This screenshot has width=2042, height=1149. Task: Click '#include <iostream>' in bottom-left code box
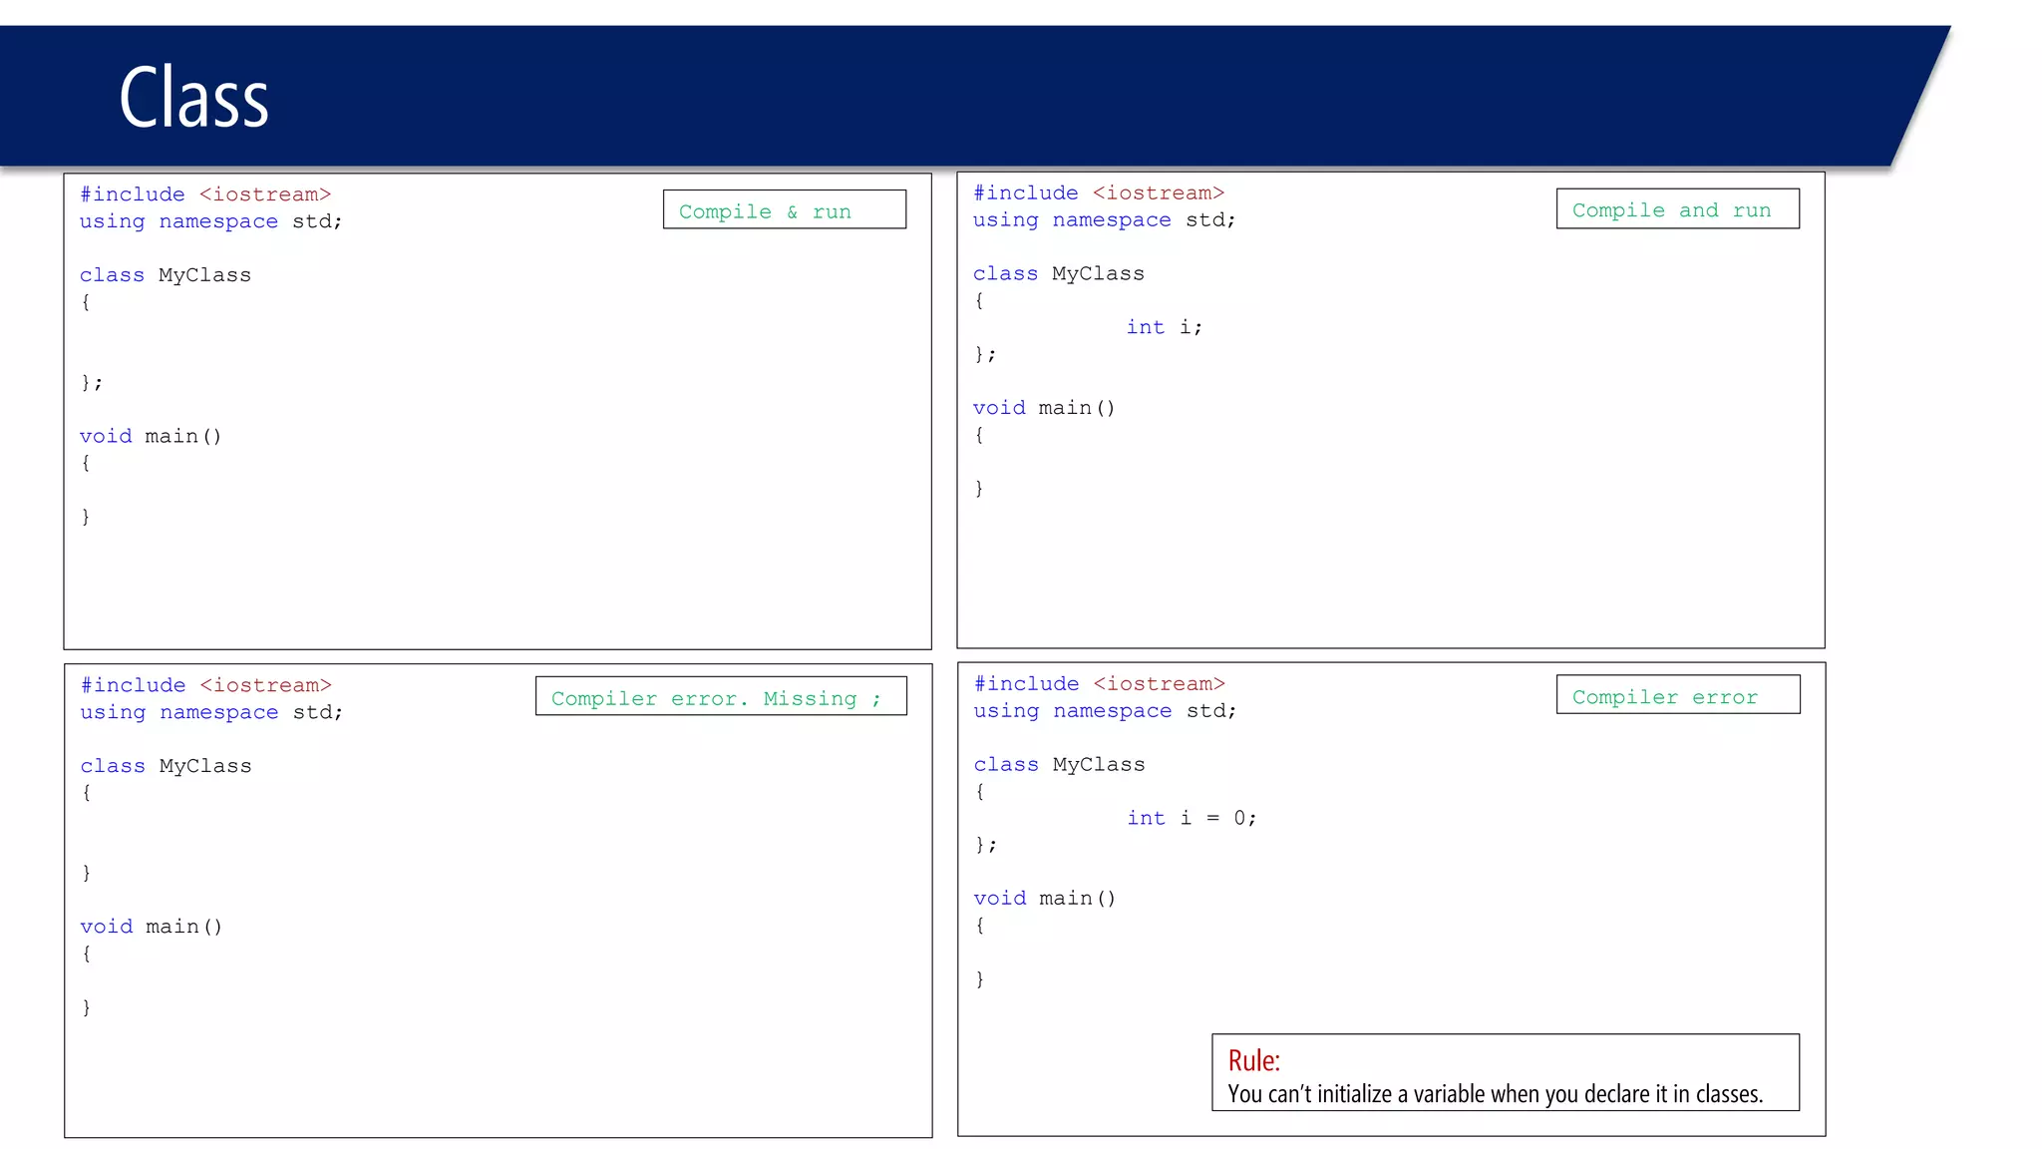pos(205,685)
